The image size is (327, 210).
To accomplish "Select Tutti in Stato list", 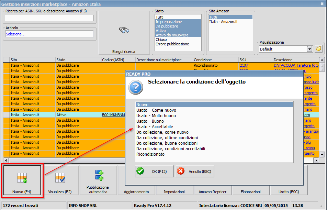I will point(178,17).
